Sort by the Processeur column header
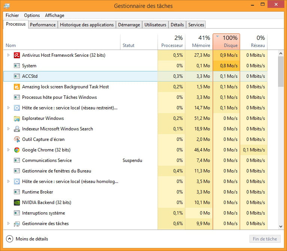This screenshot has width=287, height=251. tap(171, 42)
